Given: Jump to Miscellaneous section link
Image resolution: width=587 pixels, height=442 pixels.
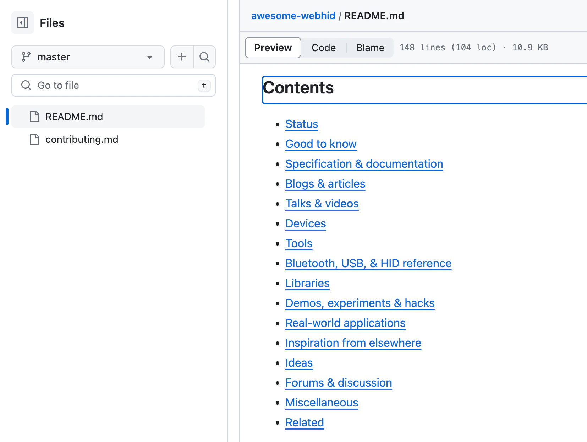Looking at the screenshot, I should 322,403.
